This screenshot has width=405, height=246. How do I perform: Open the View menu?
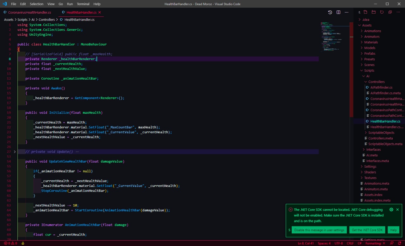[x=51, y=4]
